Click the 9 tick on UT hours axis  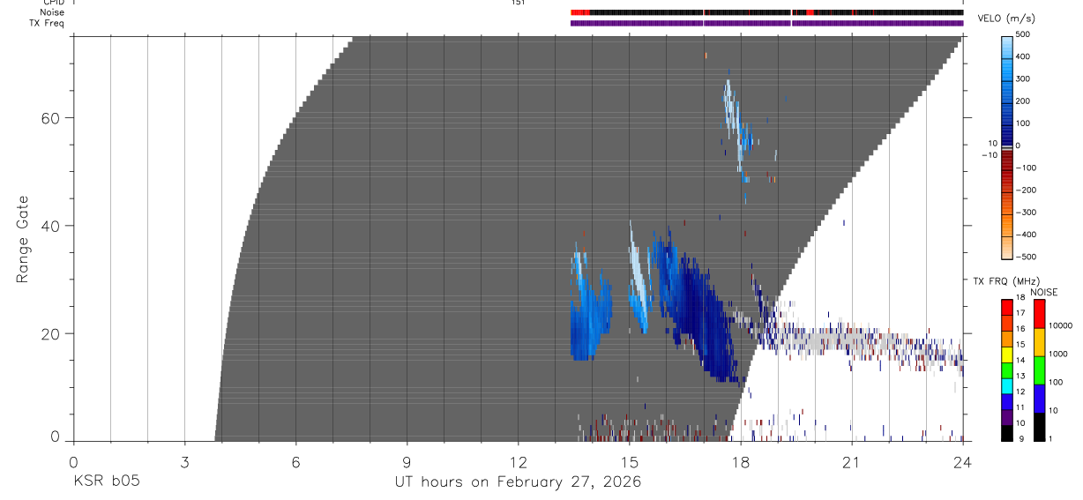point(407,461)
